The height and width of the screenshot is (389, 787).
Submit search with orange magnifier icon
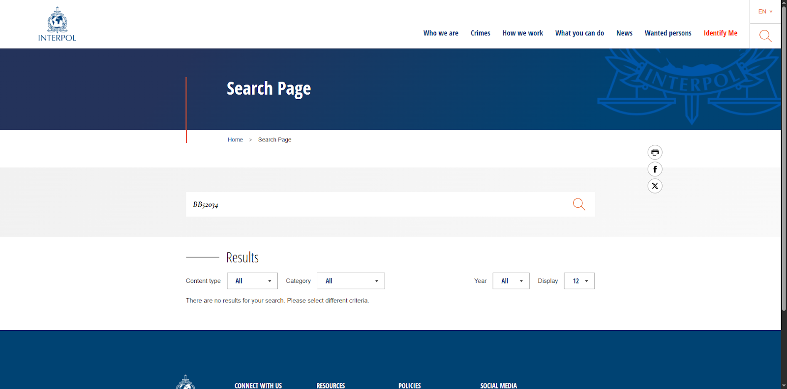tap(579, 204)
